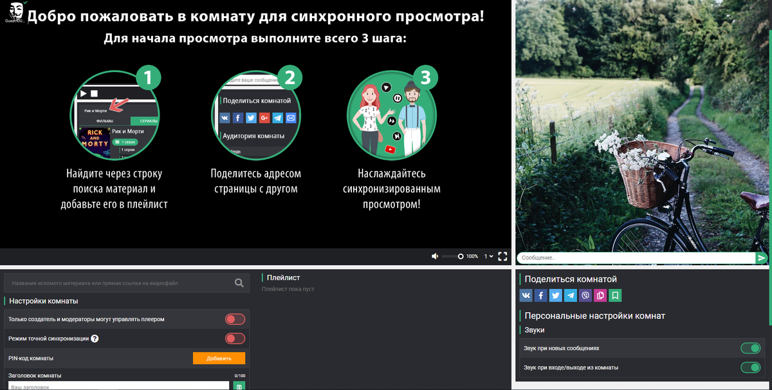Share the room on Twitter
The image size is (772, 390).
click(x=556, y=295)
